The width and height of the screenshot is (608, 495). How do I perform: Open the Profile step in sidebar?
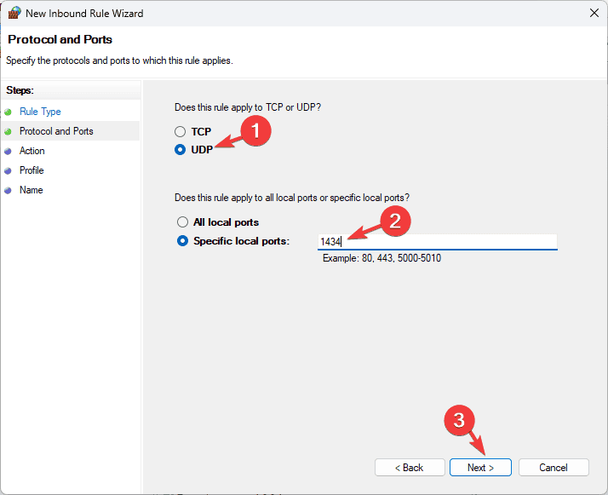32,170
